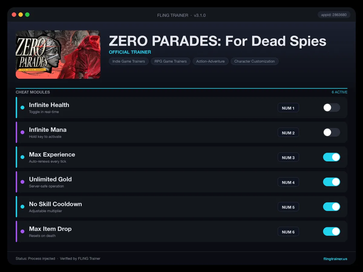
Task: Click the NUM 1 hotkey button
Action: [288, 108]
